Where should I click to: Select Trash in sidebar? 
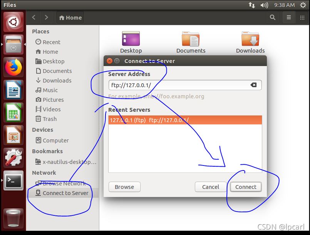62,119
